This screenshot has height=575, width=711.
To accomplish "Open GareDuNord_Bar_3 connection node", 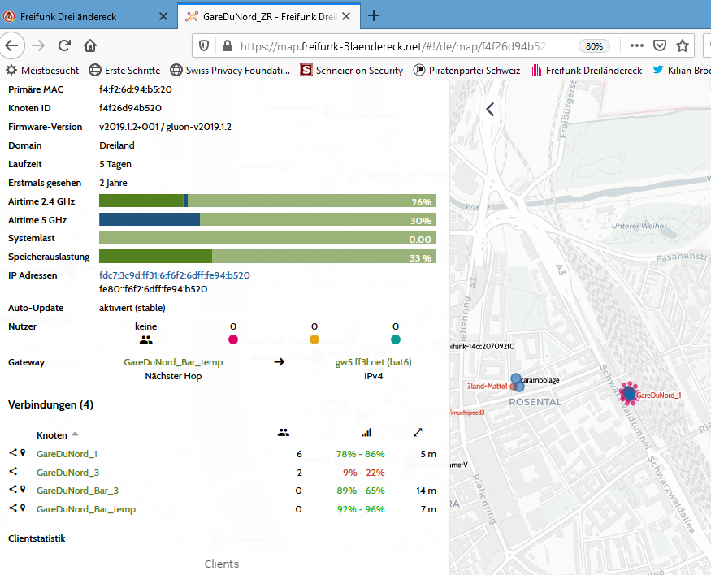I will tap(77, 491).
